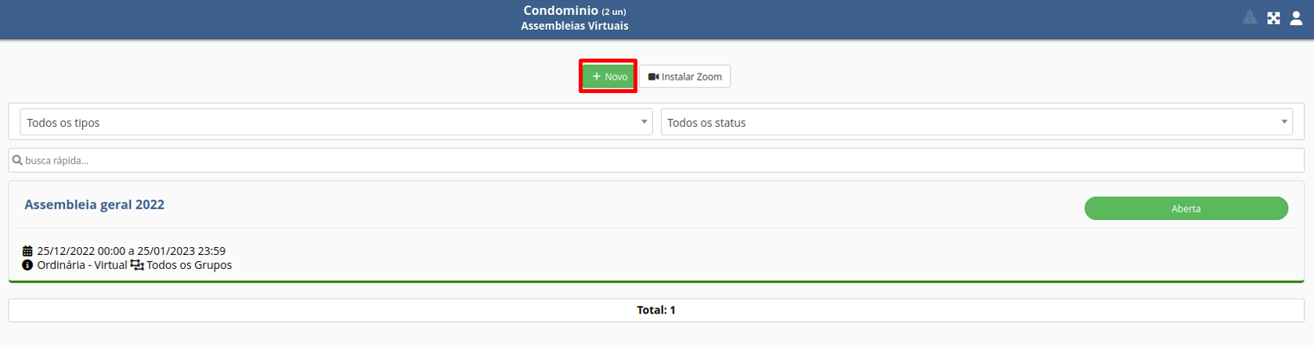This screenshot has width=1314, height=348.
Task: Toggle fullscreen with the expand arrows icon
Action: pos(1274,18)
